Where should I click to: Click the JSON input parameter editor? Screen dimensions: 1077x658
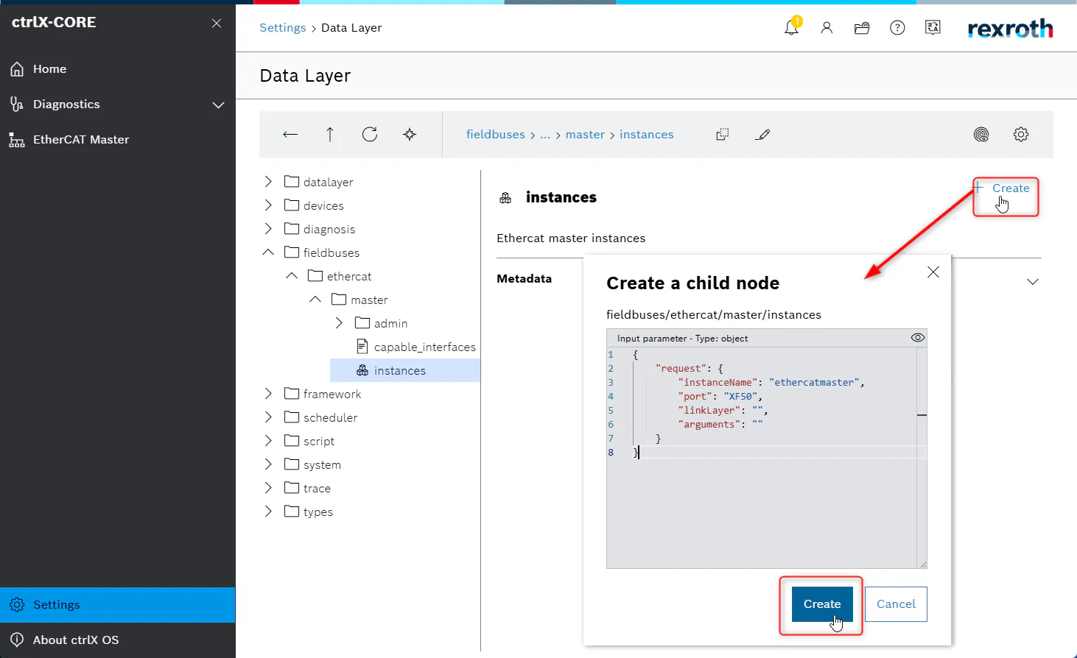pyautogui.click(x=766, y=457)
